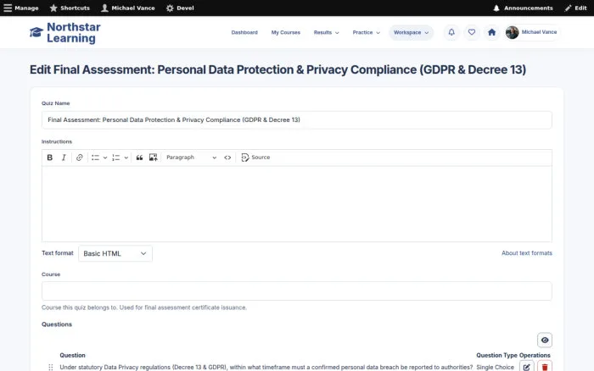The image size is (594, 371).
Task: Expand numbered list style options
Action: [126, 158]
